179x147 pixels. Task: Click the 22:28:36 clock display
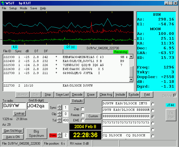85,135
